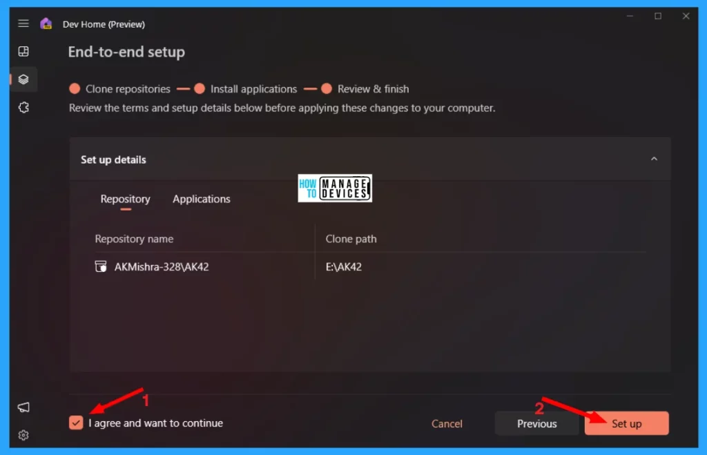Image resolution: width=707 pixels, height=455 pixels.
Task: Select the Review & finish step
Action: click(x=365, y=89)
